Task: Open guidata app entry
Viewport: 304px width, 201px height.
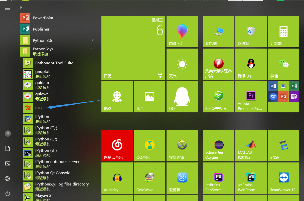Action: 59,85
